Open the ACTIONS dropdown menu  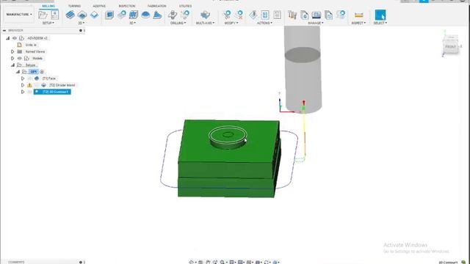point(264,23)
